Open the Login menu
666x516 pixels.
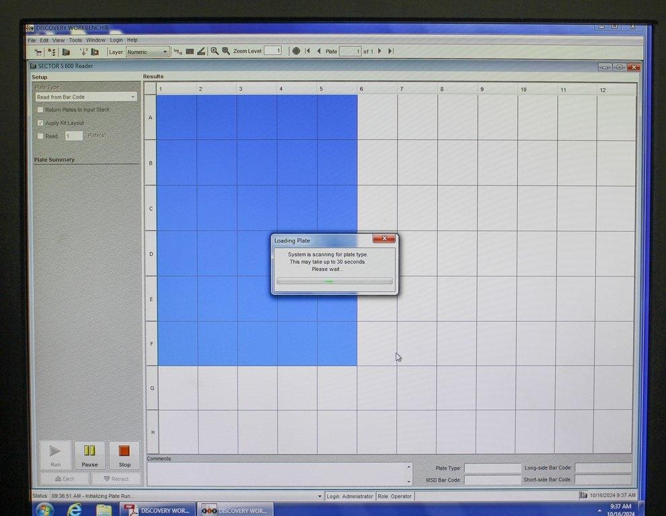coord(116,40)
